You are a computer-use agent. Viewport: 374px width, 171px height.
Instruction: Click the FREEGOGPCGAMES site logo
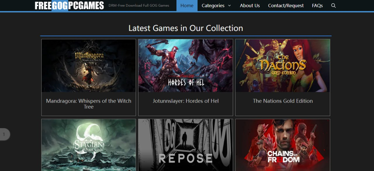(x=69, y=6)
